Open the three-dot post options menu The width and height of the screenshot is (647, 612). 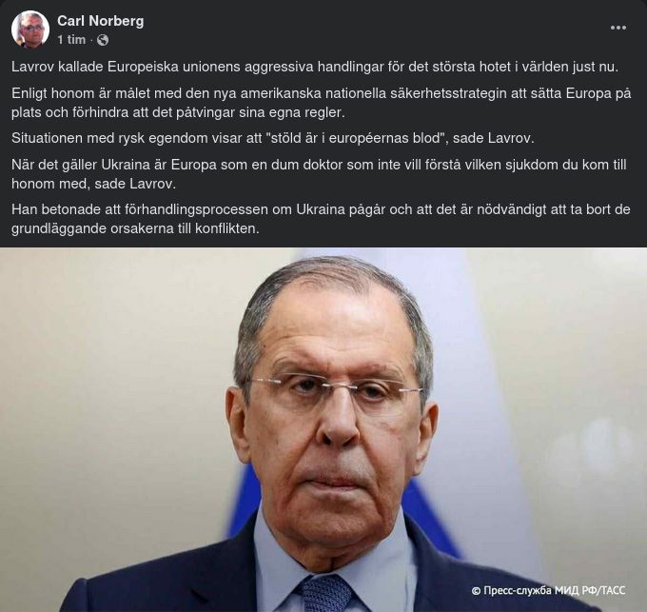pyautogui.click(x=618, y=28)
